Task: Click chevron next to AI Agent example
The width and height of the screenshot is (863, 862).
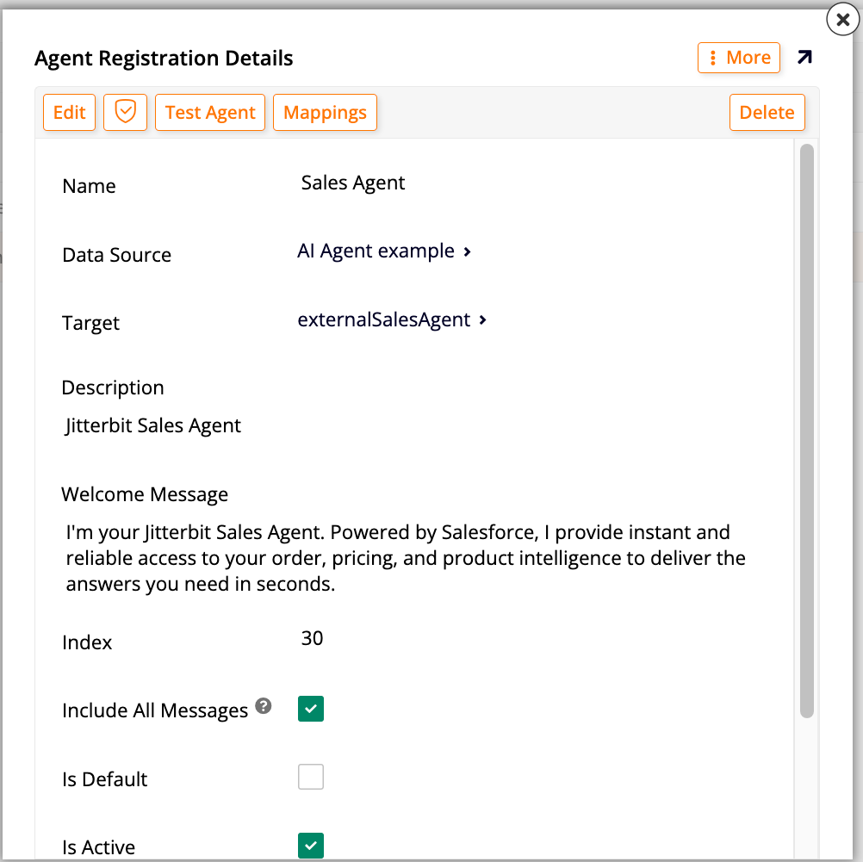Action: [x=468, y=251]
